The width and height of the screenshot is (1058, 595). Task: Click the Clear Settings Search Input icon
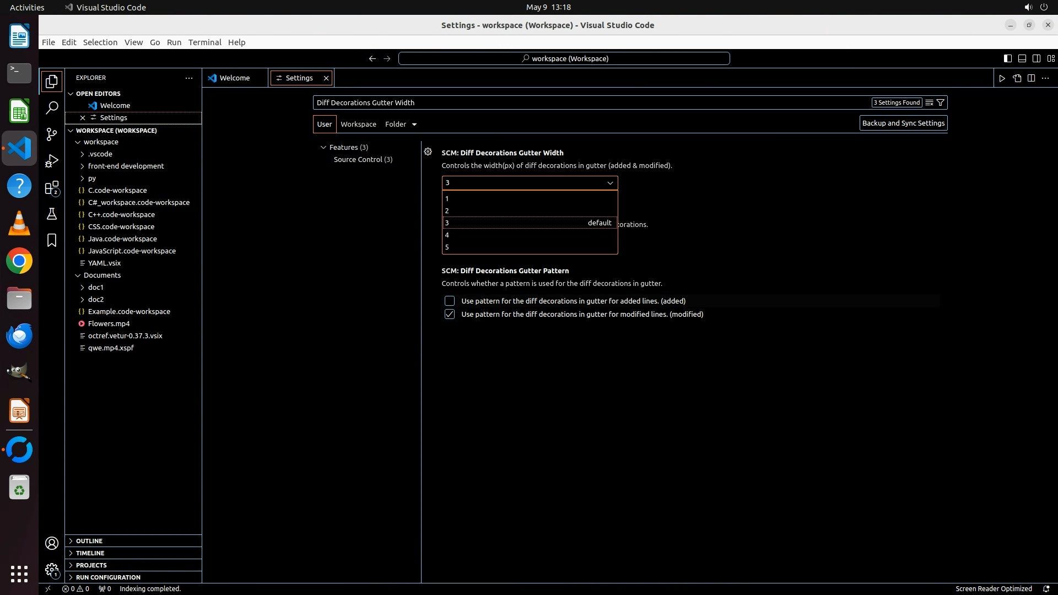(x=929, y=102)
